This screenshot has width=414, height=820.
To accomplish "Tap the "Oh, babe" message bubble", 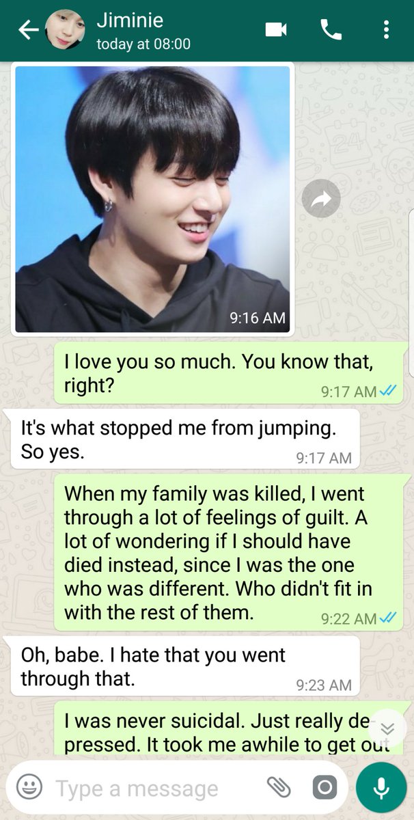I will [x=184, y=666].
